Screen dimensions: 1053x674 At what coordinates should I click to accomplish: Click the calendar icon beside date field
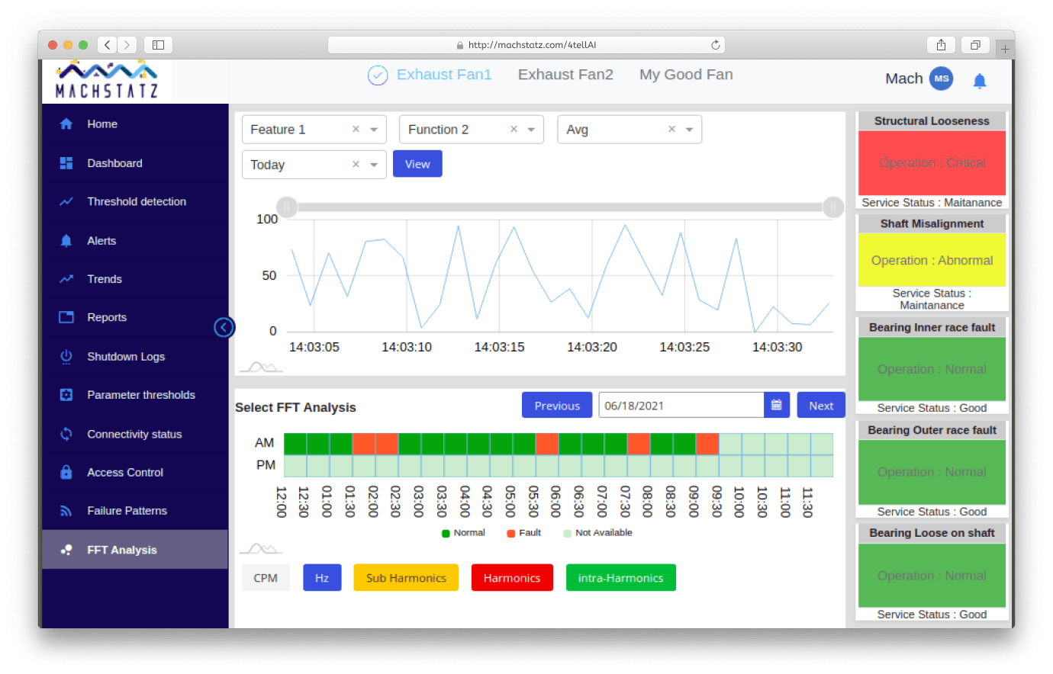(x=776, y=406)
